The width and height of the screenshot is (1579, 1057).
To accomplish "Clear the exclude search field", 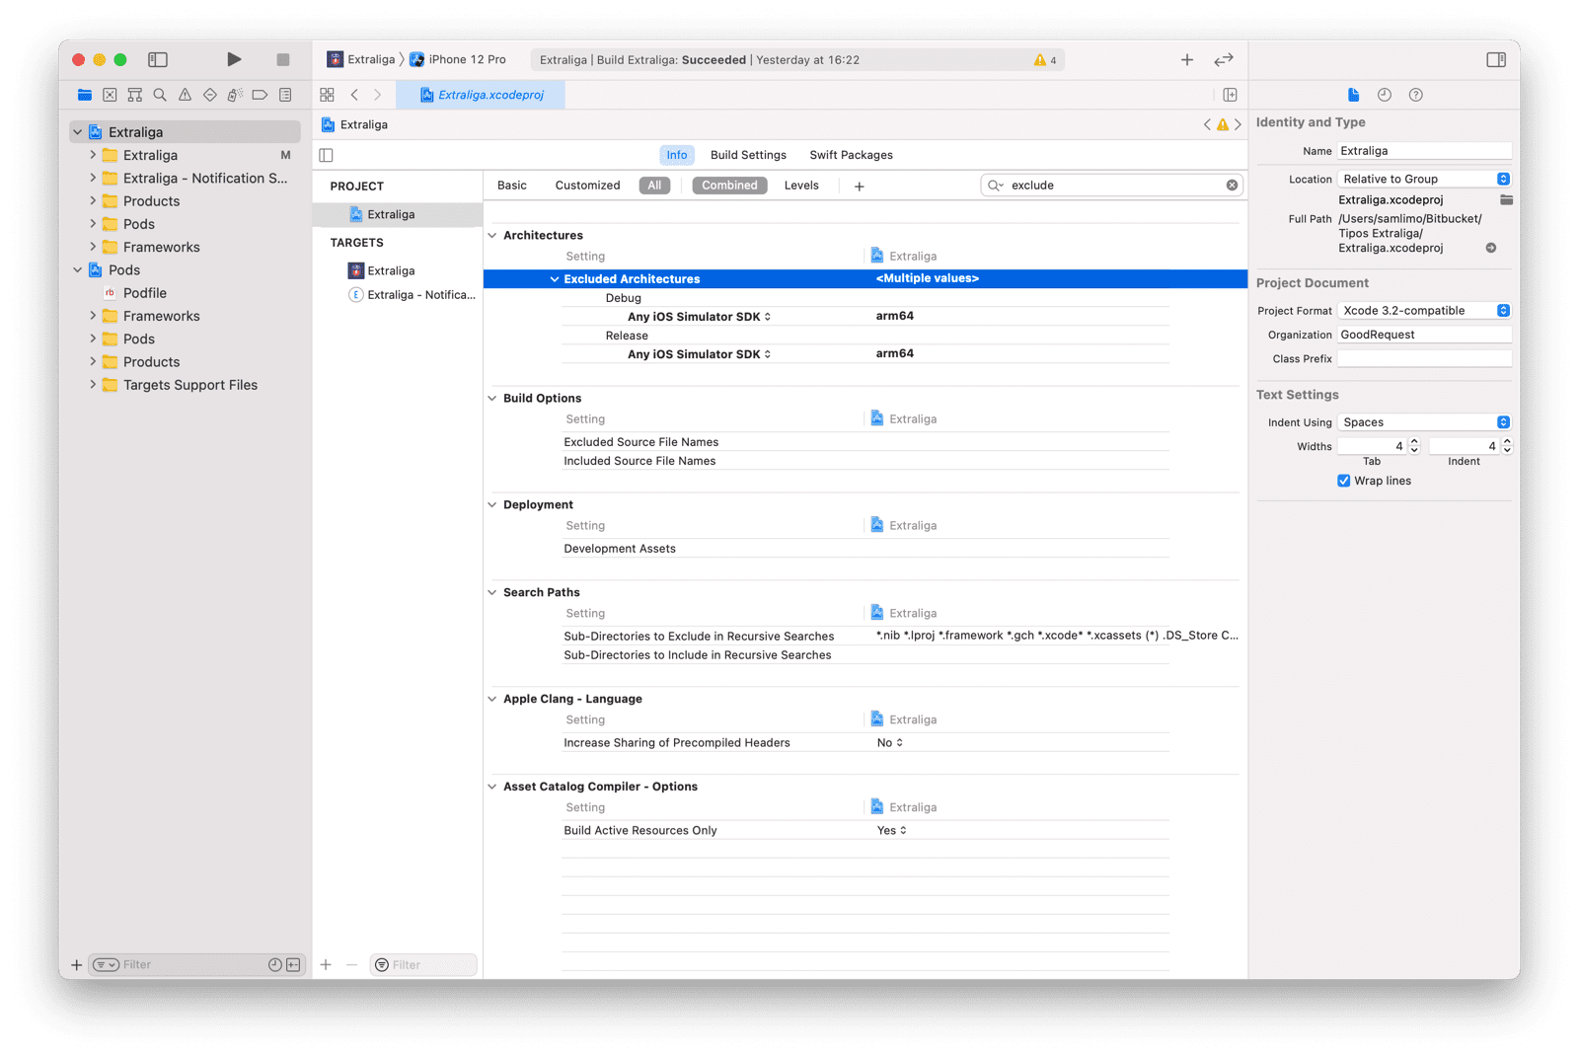I will tap(1232, 186).
